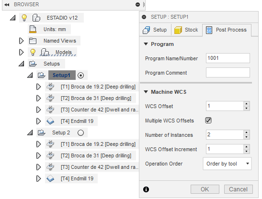Switch to the Stock tab
Screen dimensions: 262x199
186,30
